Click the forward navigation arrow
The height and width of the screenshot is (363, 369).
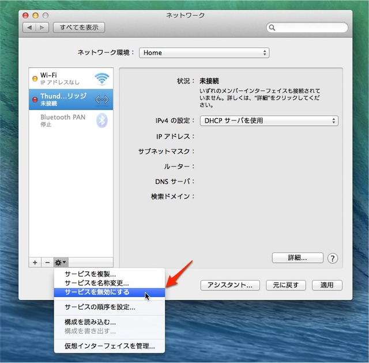click(x=42, y=28)
